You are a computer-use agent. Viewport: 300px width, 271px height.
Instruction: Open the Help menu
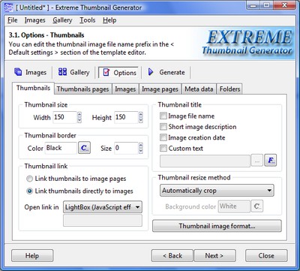[x=109, y=20]
